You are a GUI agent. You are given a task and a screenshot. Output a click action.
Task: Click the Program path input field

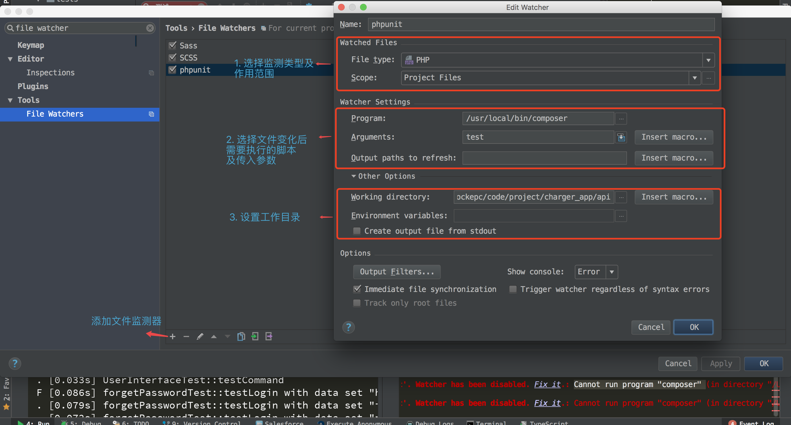(x=538, y=118)
